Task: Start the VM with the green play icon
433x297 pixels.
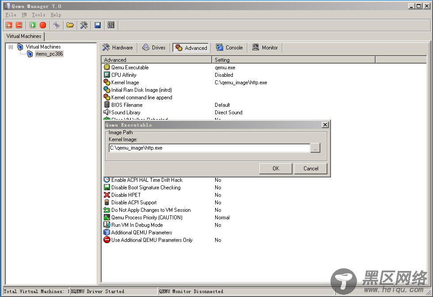Action: point(33,25)
